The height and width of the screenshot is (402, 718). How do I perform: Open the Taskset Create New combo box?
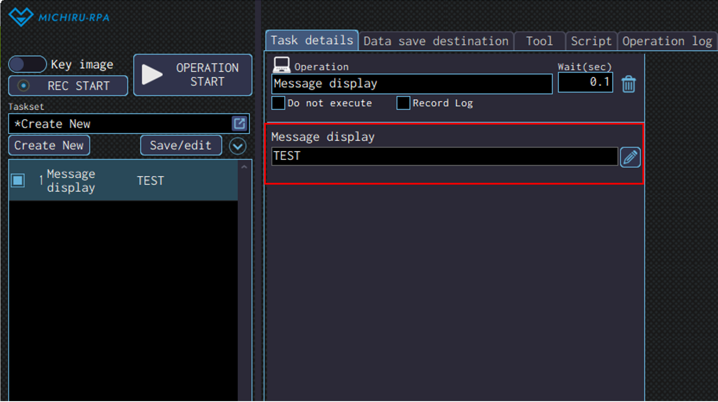[121, 124]
